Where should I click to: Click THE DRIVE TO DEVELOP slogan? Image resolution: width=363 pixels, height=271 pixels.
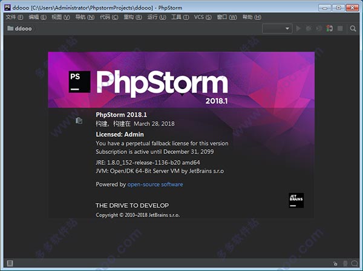(132, 206)
